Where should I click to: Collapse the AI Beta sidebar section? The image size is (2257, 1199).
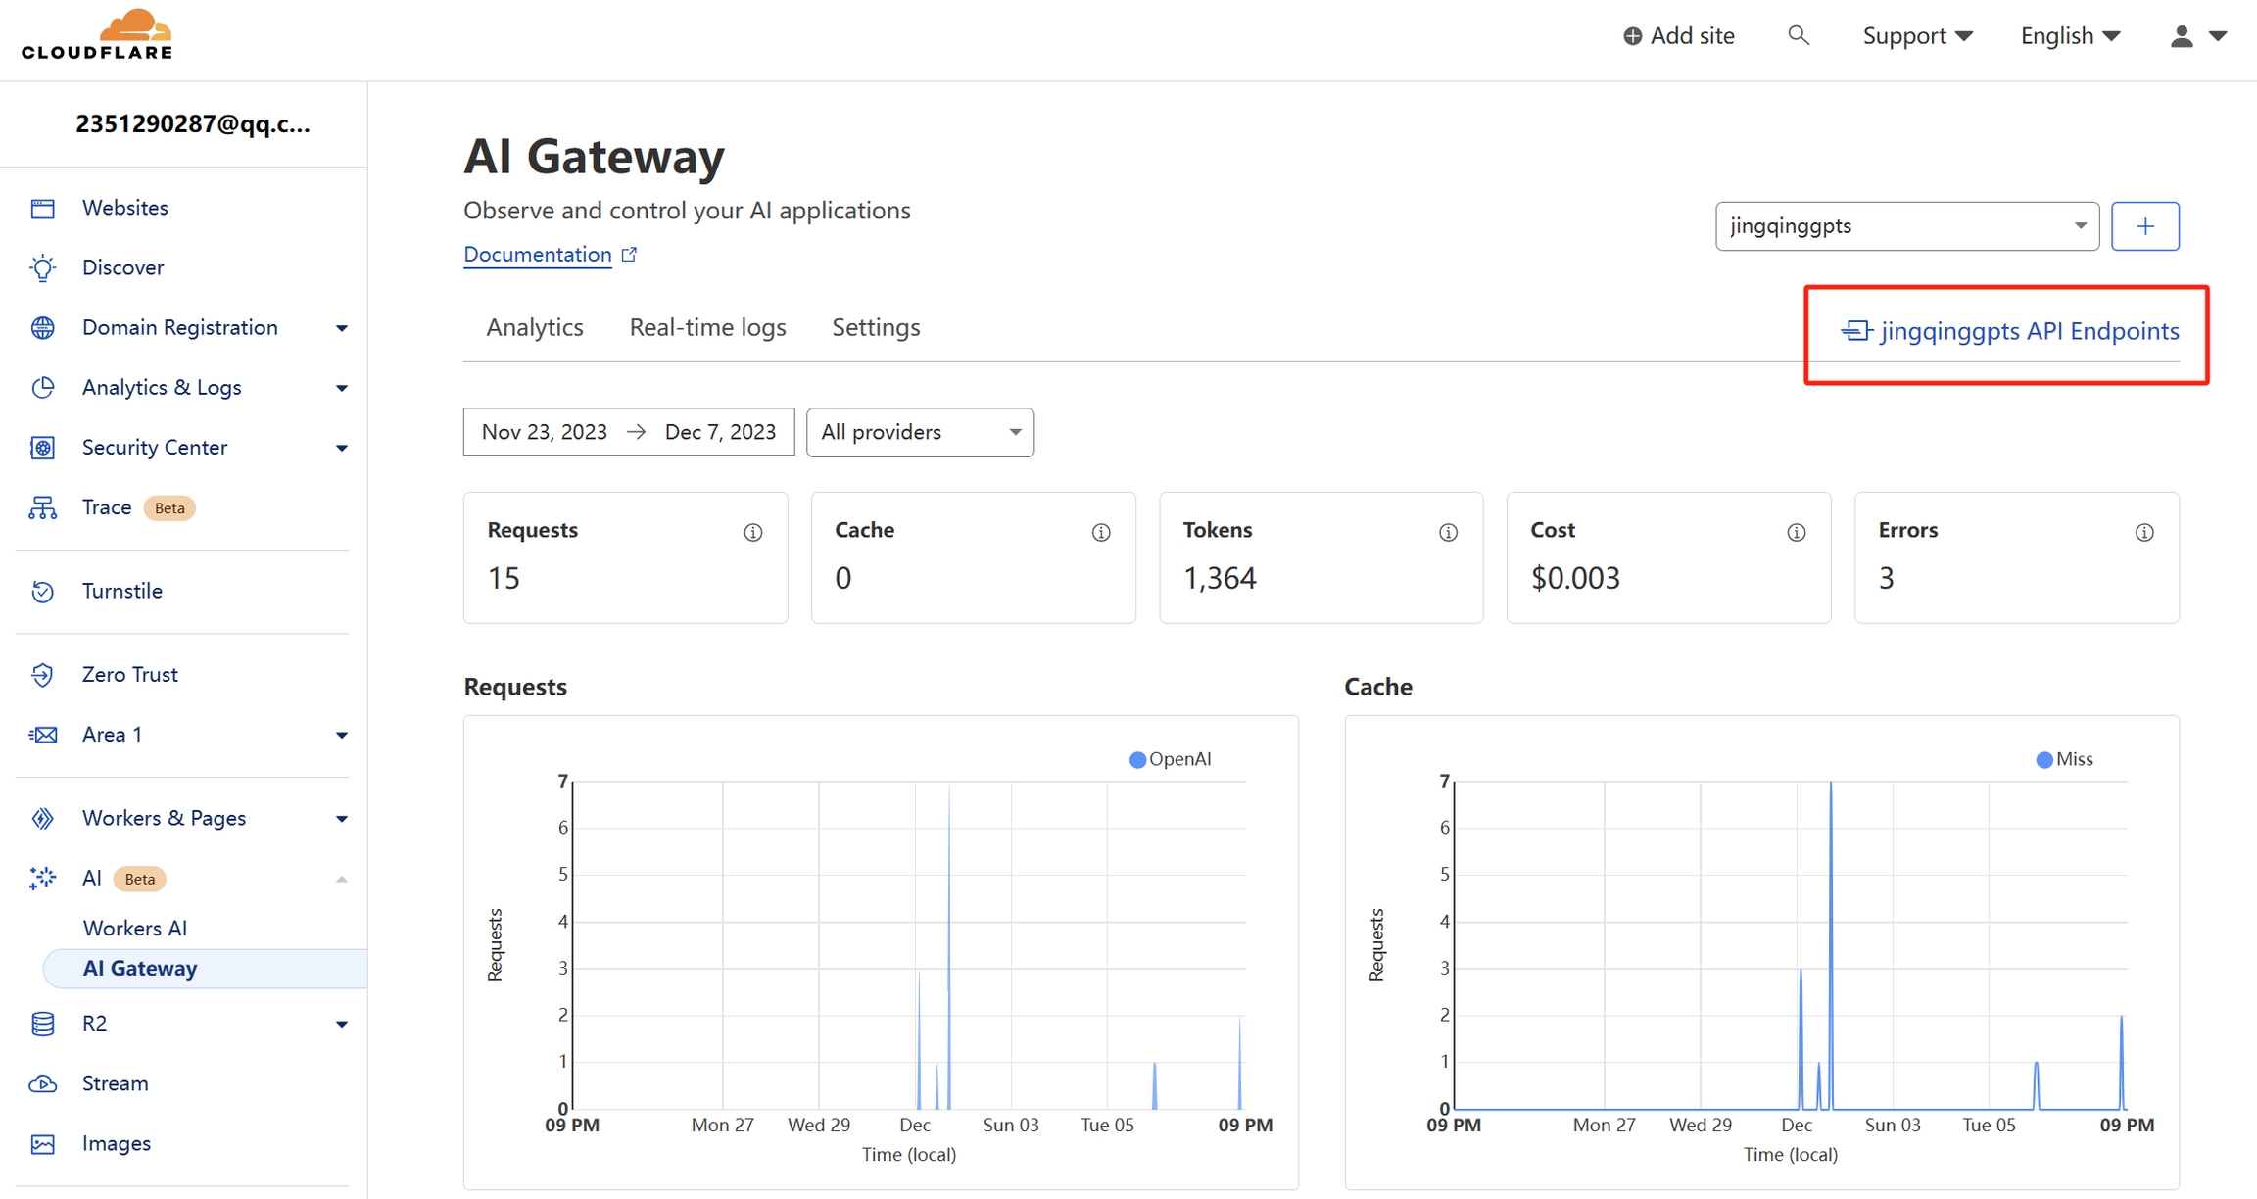tap(341, 879)
